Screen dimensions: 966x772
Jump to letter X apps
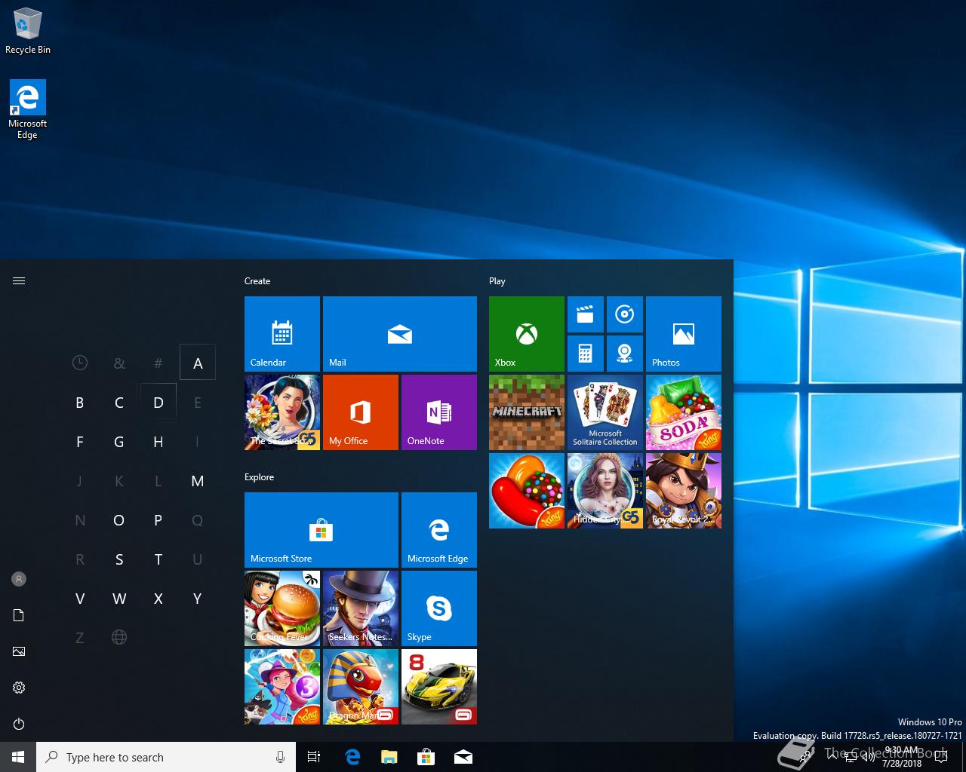click(158, 599)
